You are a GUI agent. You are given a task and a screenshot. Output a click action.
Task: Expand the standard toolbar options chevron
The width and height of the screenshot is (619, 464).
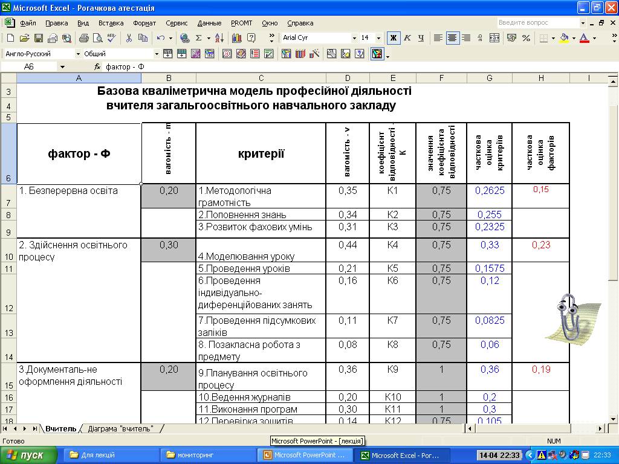point(271,38)
